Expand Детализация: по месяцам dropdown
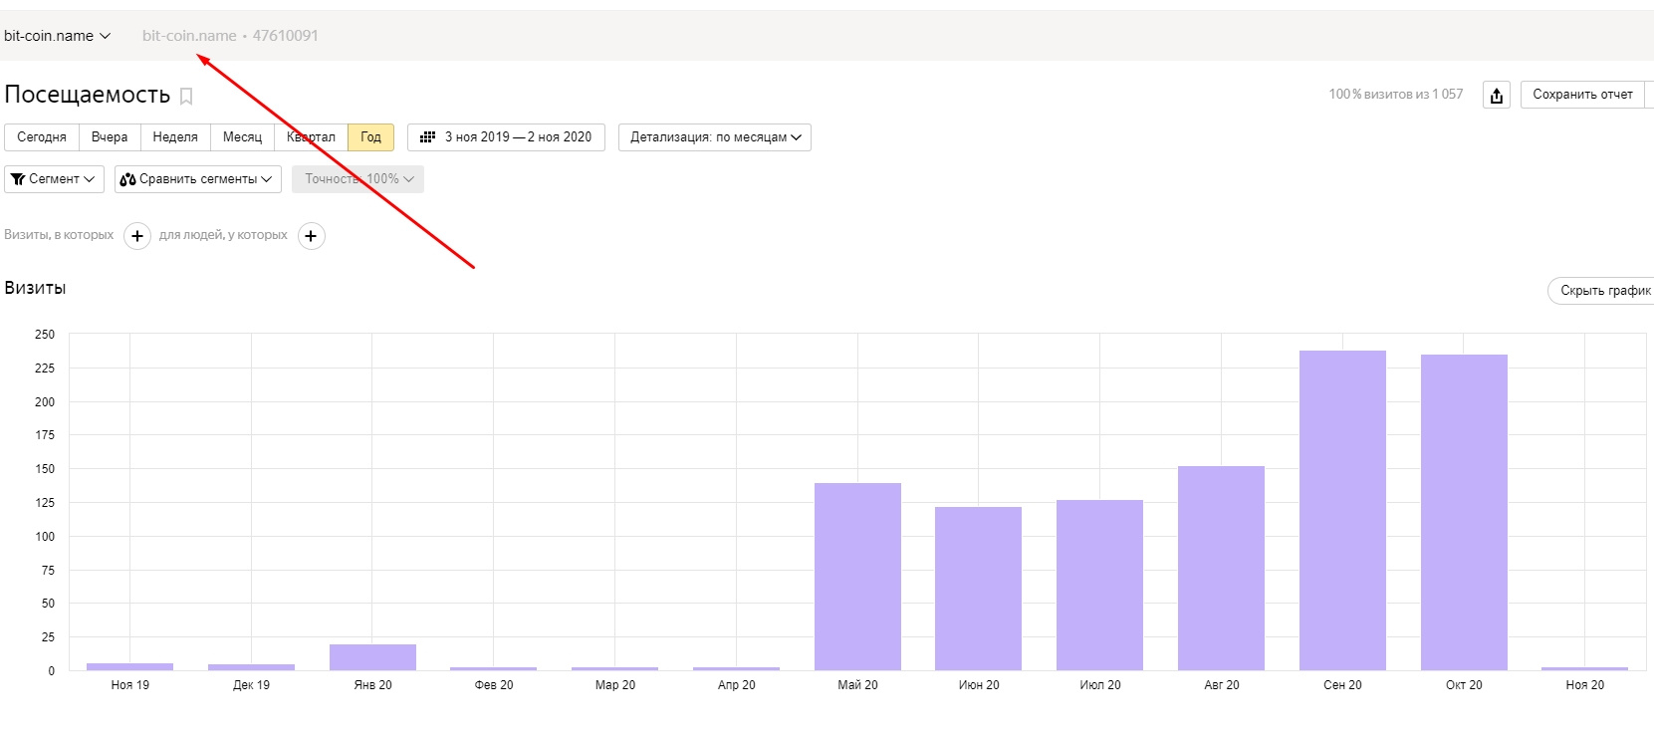The image size is (1654, 739). (x=715, y=137)
